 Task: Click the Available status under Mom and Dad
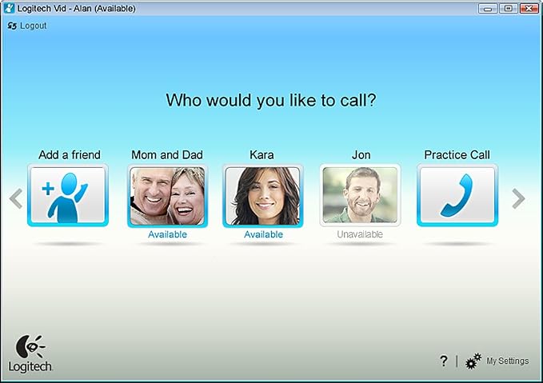pyautogui.click(x=168, y=234)
